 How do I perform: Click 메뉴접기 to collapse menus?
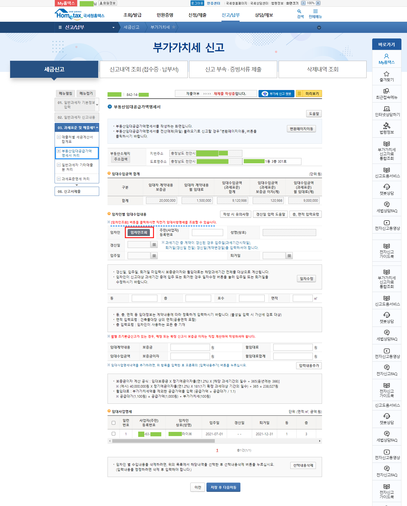(x=86, y=93)
